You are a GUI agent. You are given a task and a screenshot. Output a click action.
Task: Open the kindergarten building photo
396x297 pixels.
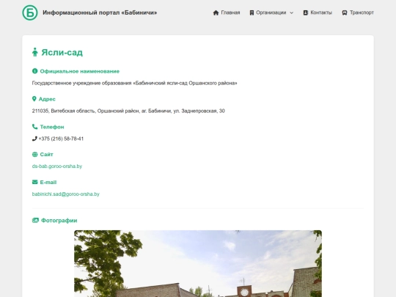point(198,264)
